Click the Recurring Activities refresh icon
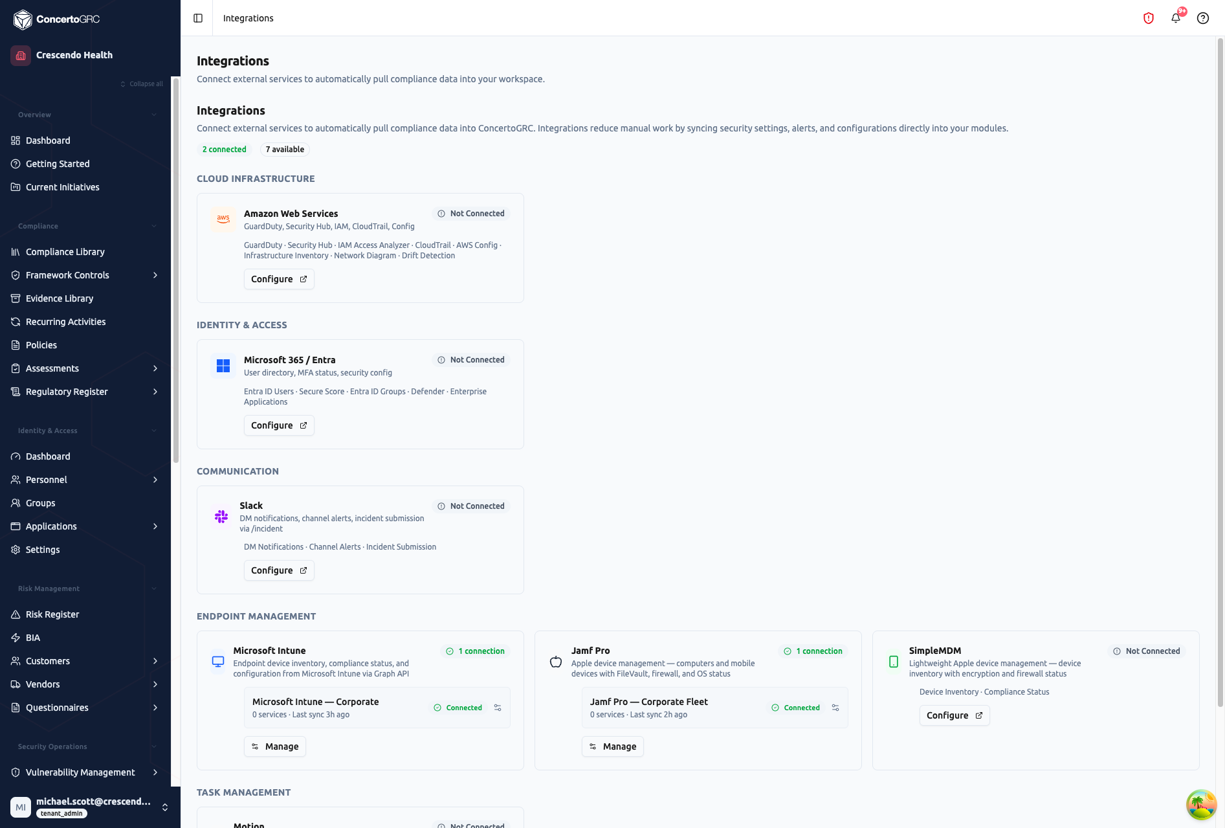Image resolution: width=1225 pixels, height=828 pixels. pyautogui.click(x=16, y=322)
